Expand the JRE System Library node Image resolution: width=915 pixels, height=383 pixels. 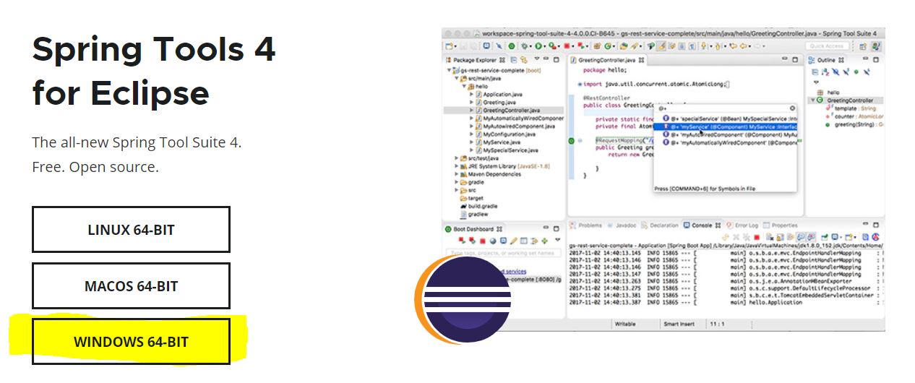457,166
